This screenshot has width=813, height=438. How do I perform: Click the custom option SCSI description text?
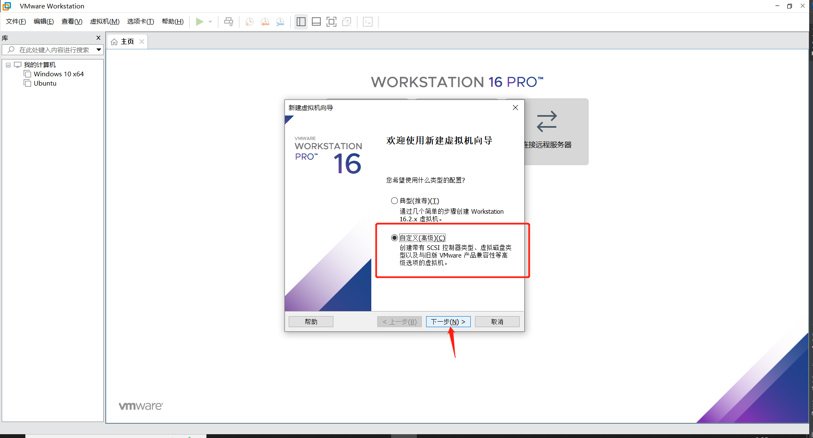455,255
